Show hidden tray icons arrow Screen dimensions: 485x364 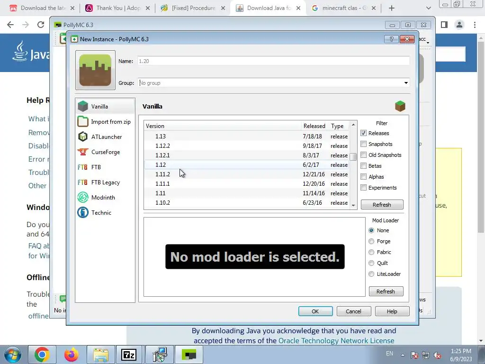point(403,355)
